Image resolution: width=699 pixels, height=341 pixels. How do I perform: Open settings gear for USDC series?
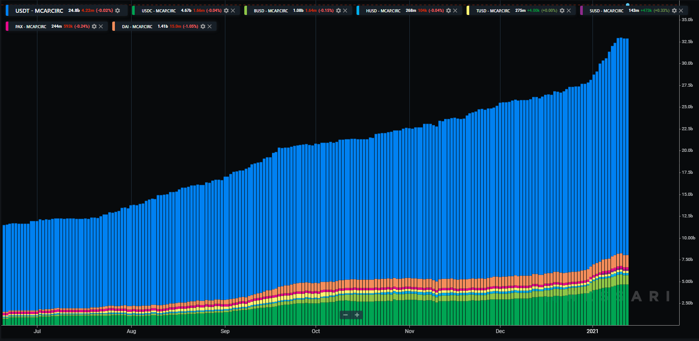click(226, 11)
